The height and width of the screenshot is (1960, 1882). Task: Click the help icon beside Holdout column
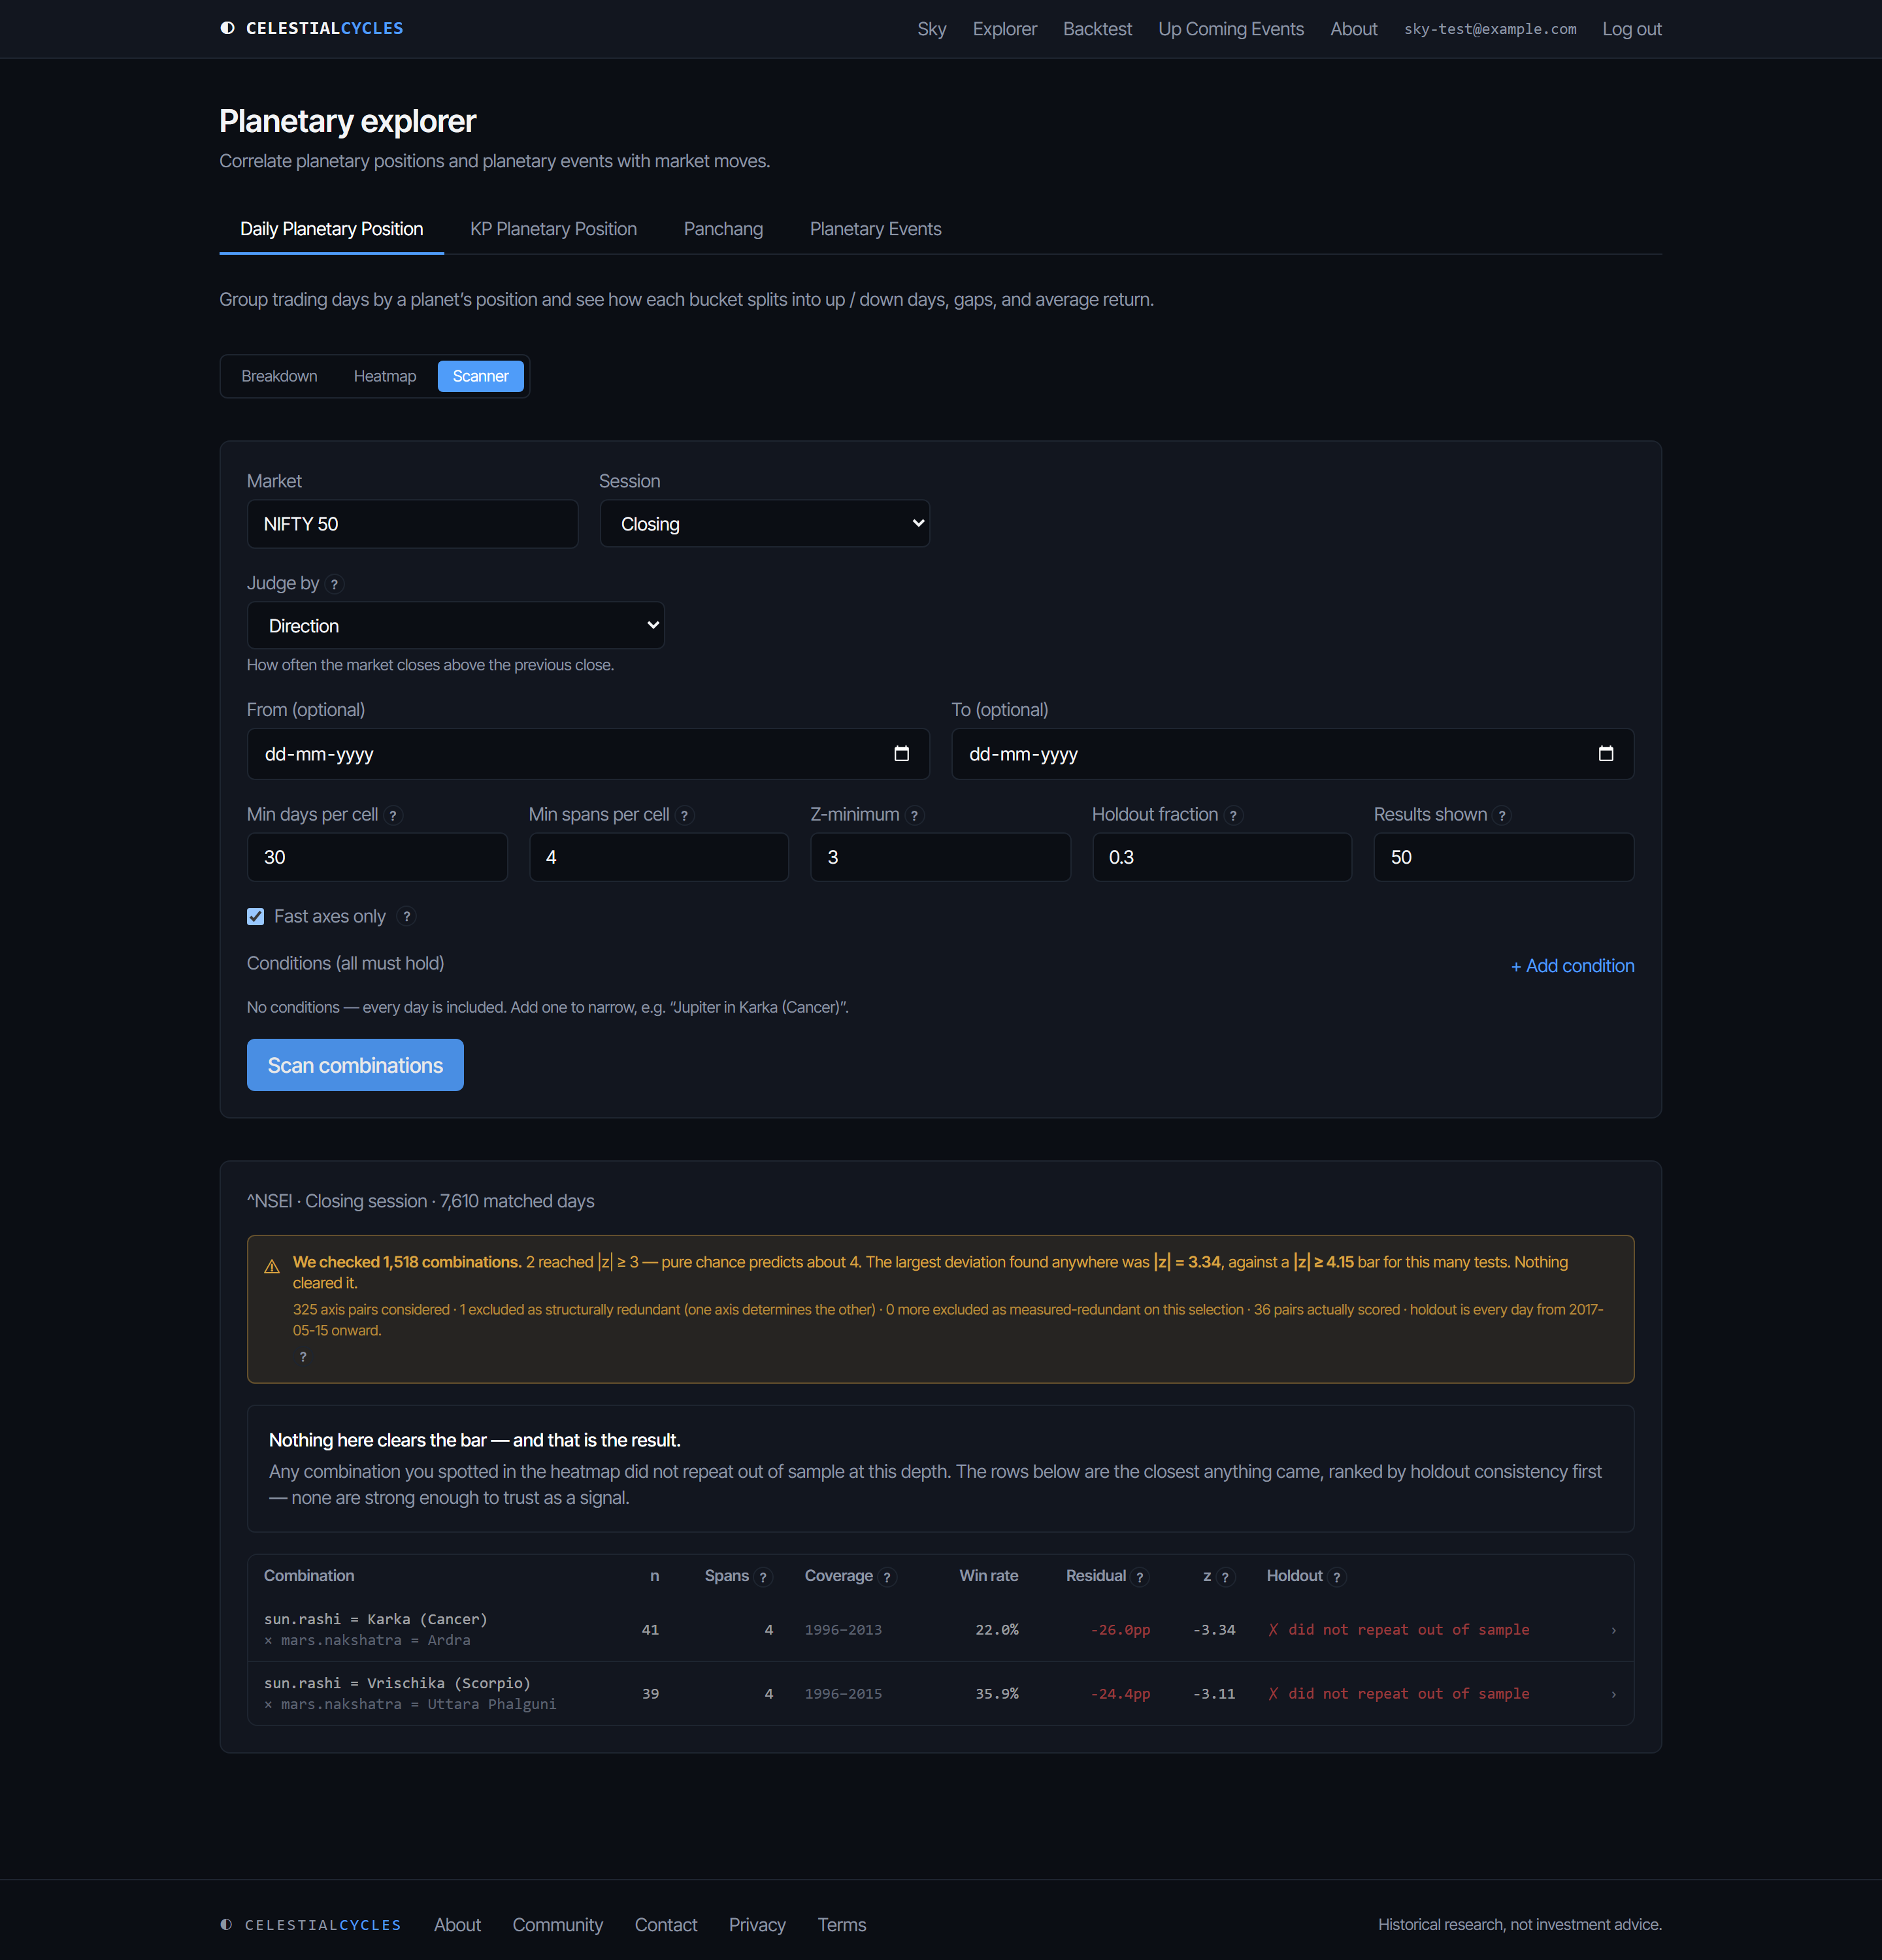(x=1336, y=1577)
